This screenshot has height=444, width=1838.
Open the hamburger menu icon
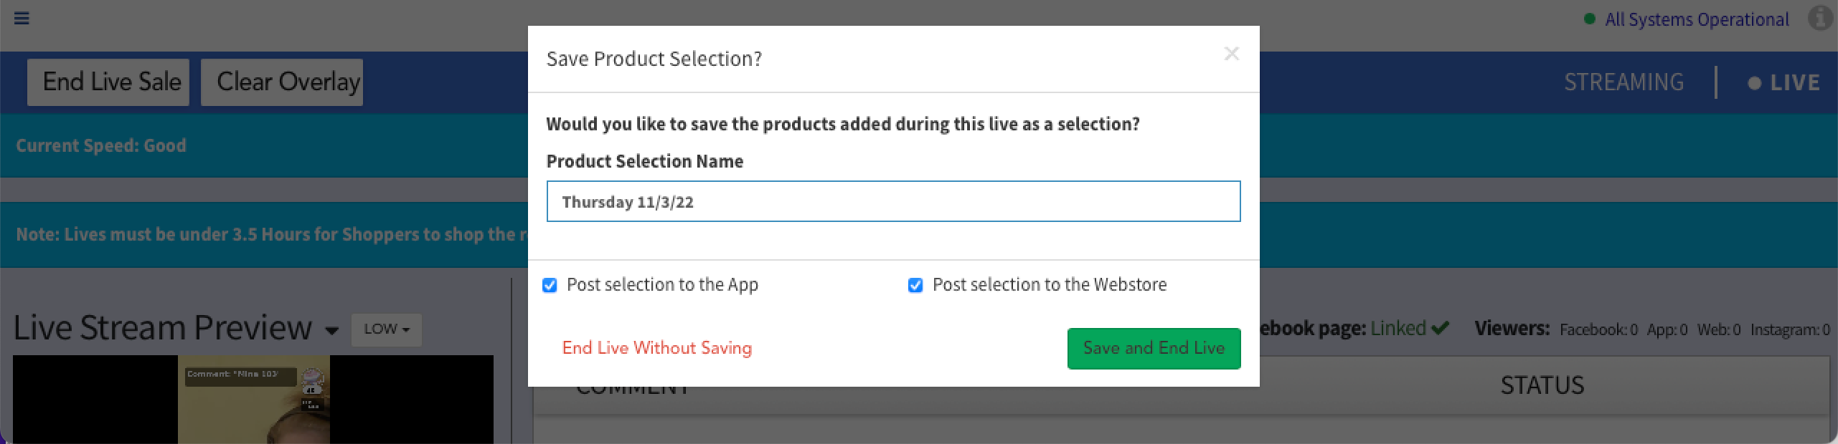(x=22, y=18)
